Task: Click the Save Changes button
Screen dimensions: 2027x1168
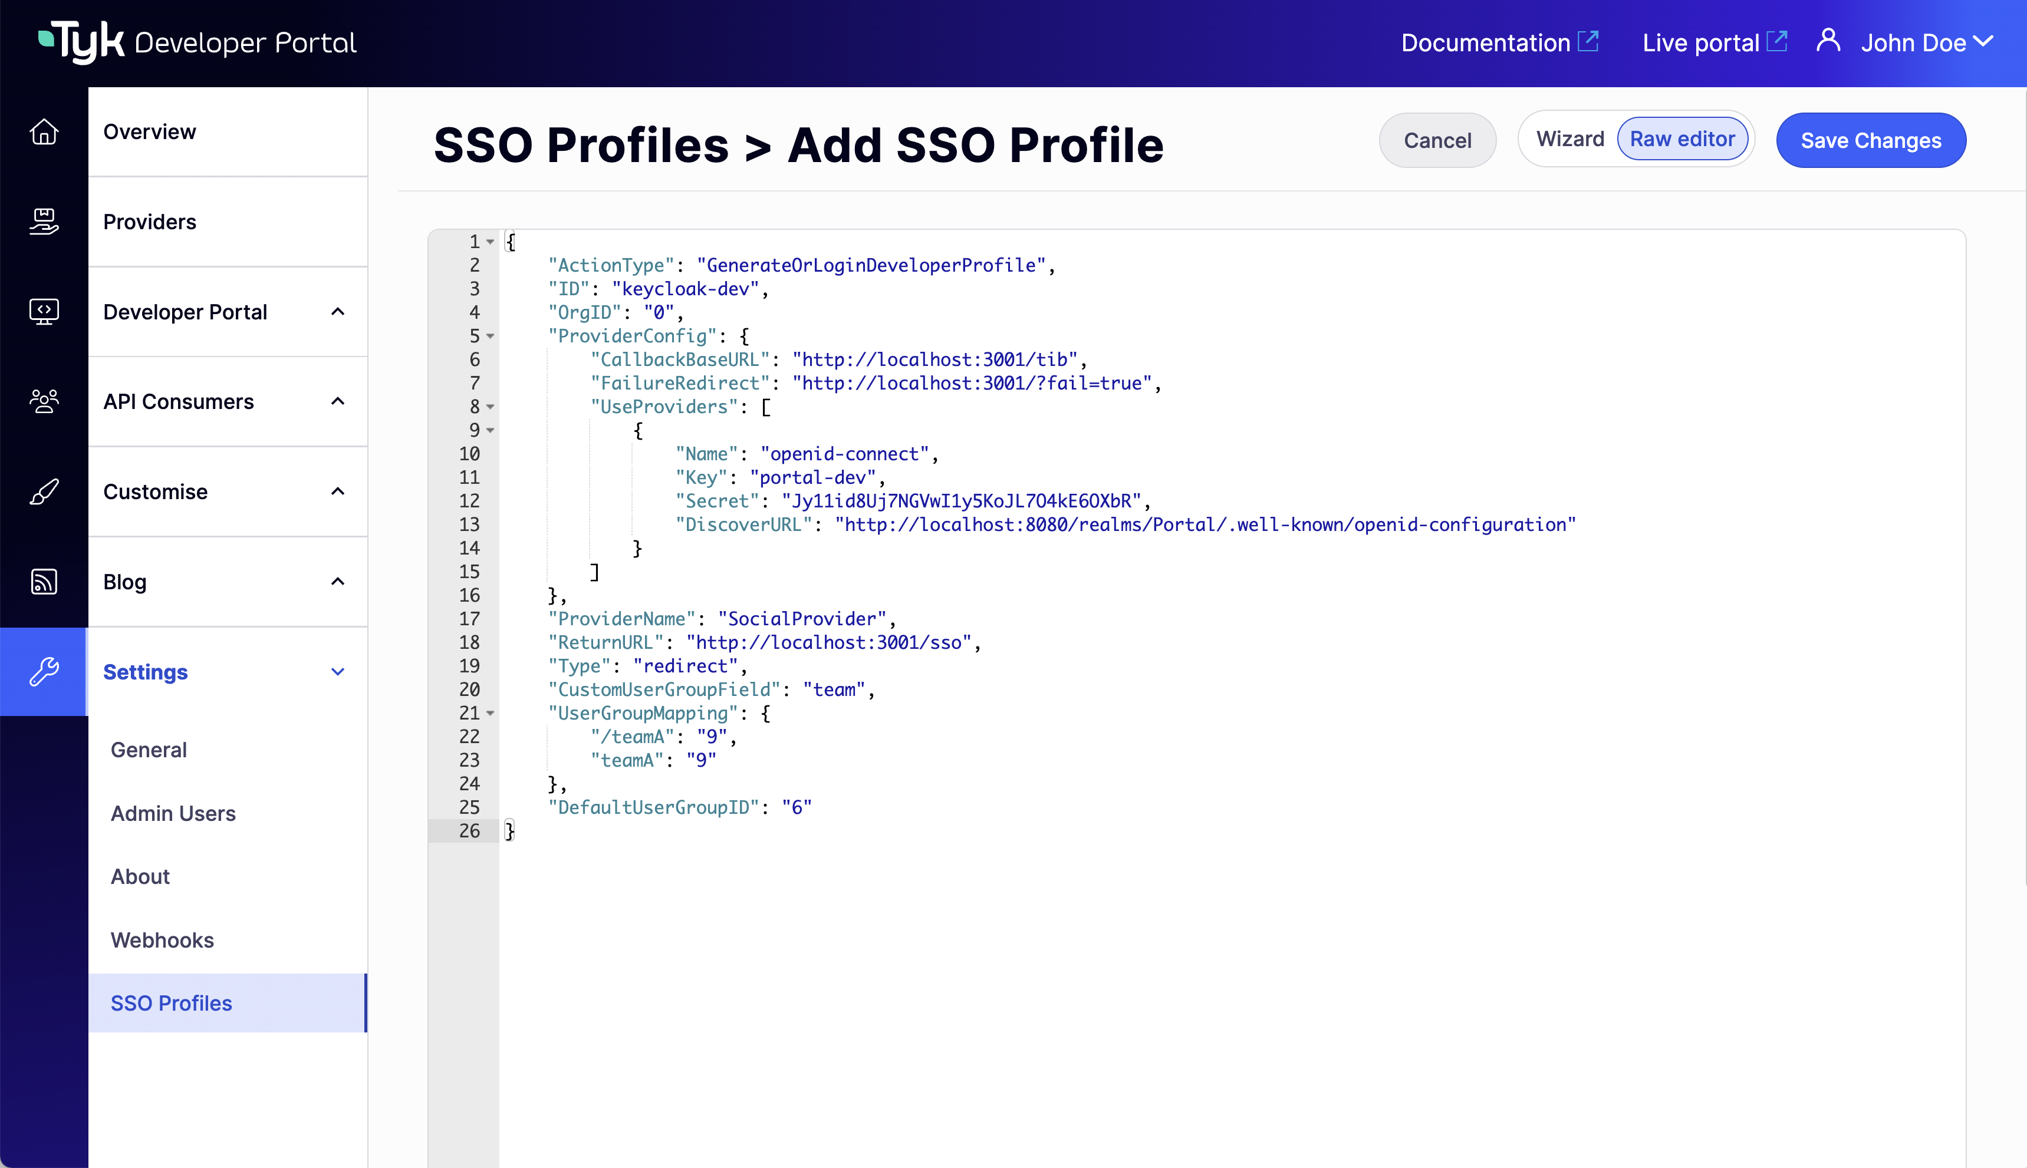Action: click(x=1871, y=140)
